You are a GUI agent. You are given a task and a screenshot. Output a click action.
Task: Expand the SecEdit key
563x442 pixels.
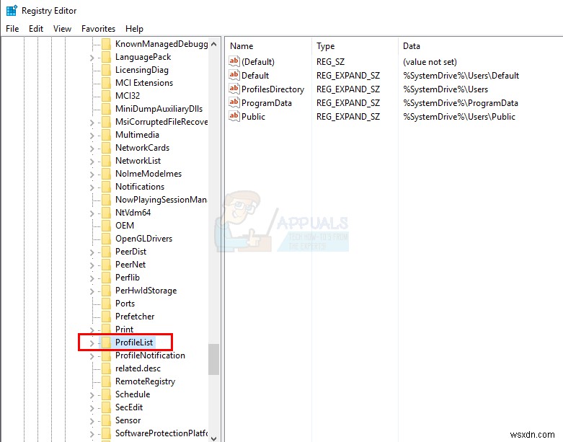point(92,408)
